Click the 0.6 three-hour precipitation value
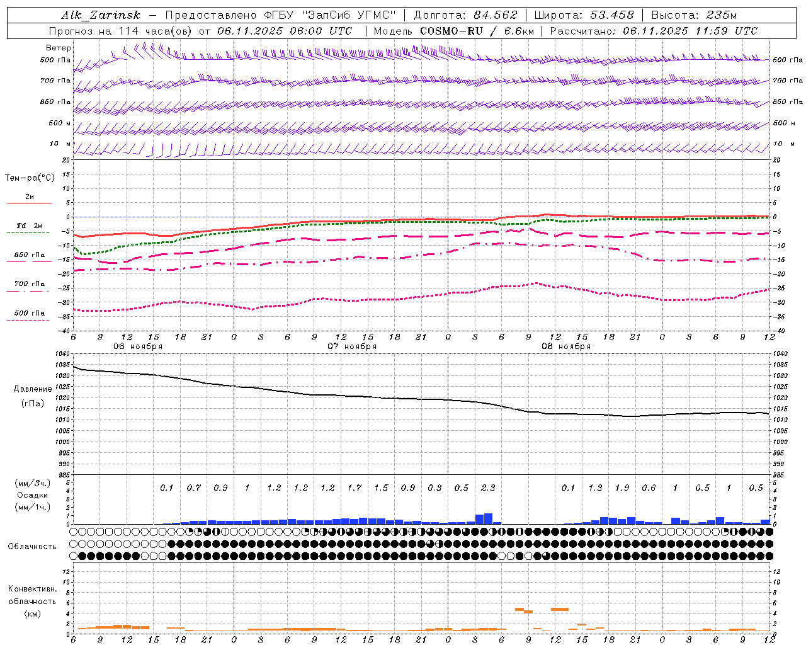 [649, 488]
